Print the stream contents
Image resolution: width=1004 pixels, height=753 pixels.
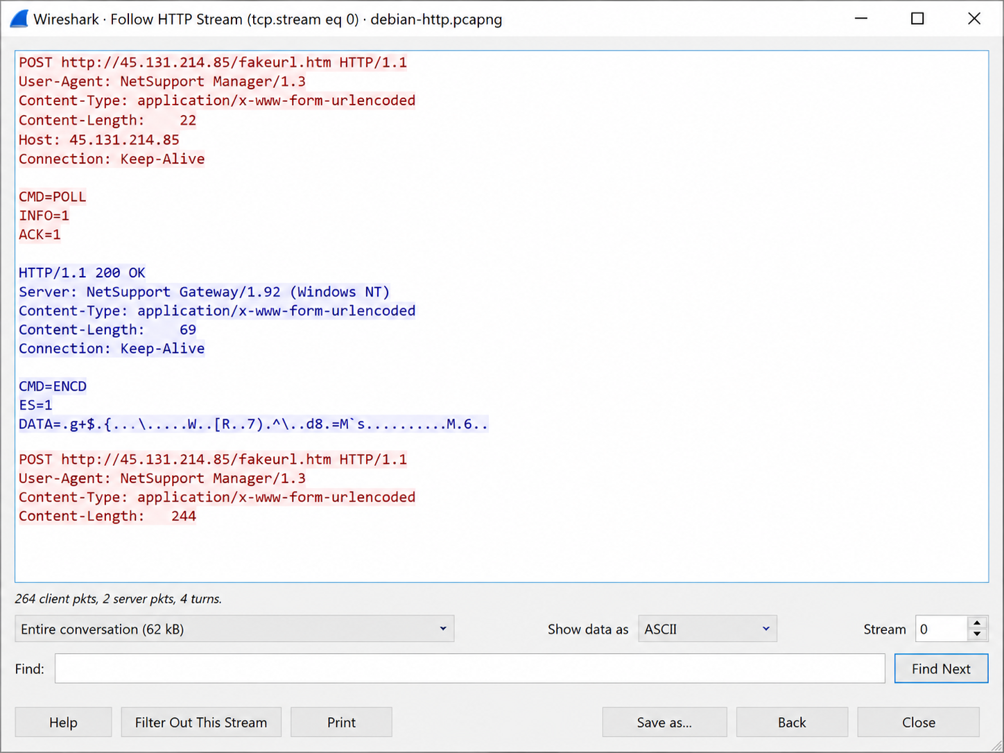(341, 722)
